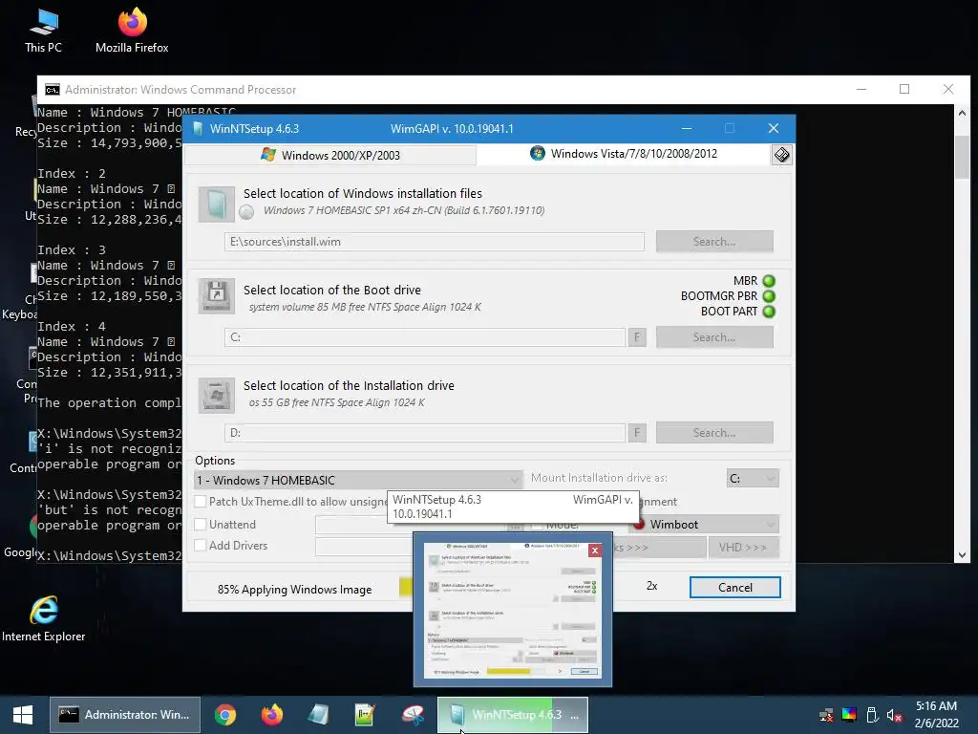This screenshot has height=734, width=978.
Task: Select WinNTSetup 4.6.3 taskbar button
Action: (513, 715)
